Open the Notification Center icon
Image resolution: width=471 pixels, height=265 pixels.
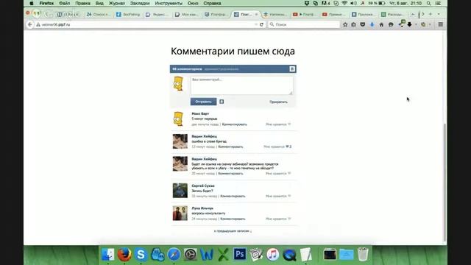pos(439,3)
